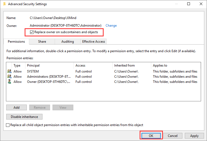This screenshot has width=207, height=141.
Task: Click Disable inheritance button
Action: coord(24,117)
